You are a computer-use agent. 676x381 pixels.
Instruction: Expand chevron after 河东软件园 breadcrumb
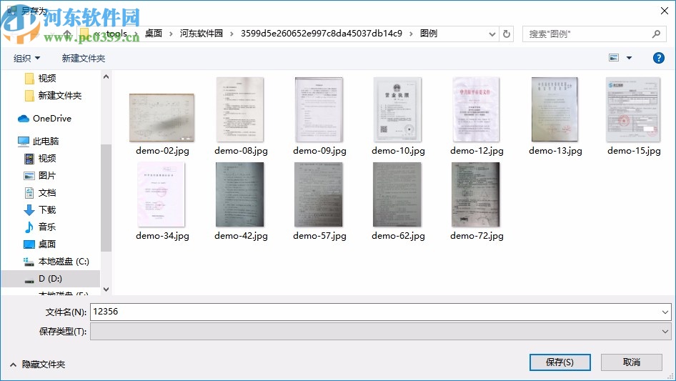[232, 34]
